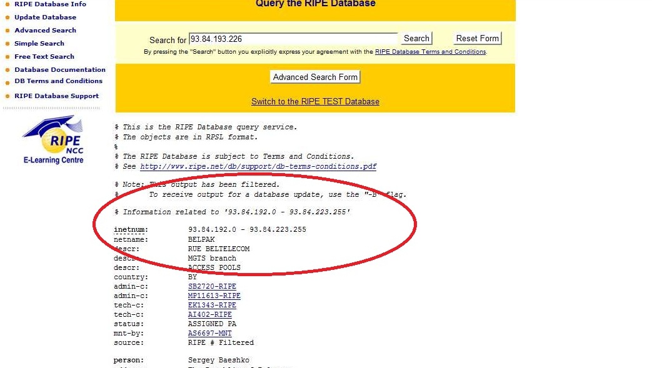
Task: Open the Advanced Search Form button
Action: pyautogui.click(x=315, y=77)
